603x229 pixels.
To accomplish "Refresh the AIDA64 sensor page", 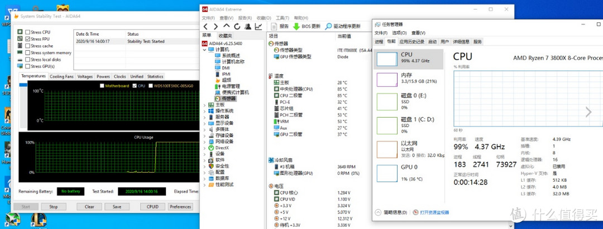I will pos(237,27).
